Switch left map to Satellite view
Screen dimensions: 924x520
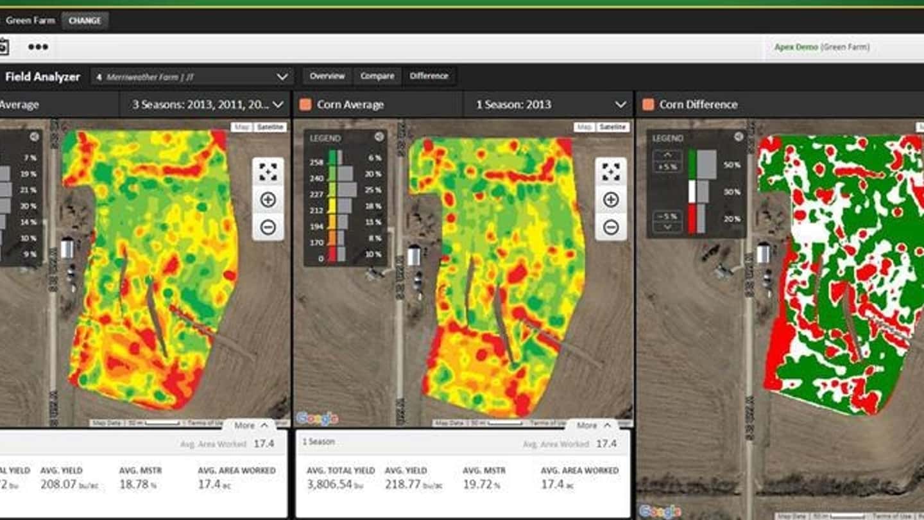pyautogui.click(x=269, y=127)
